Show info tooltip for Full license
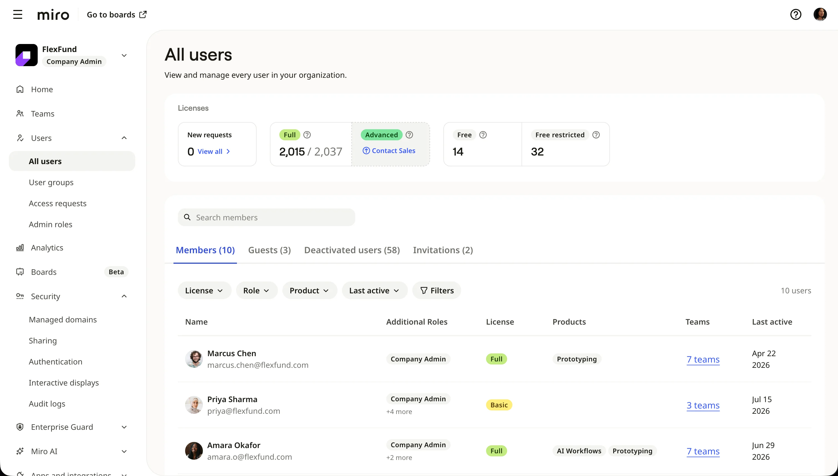This screenshot has height=476, width=838. coord(307,135)
